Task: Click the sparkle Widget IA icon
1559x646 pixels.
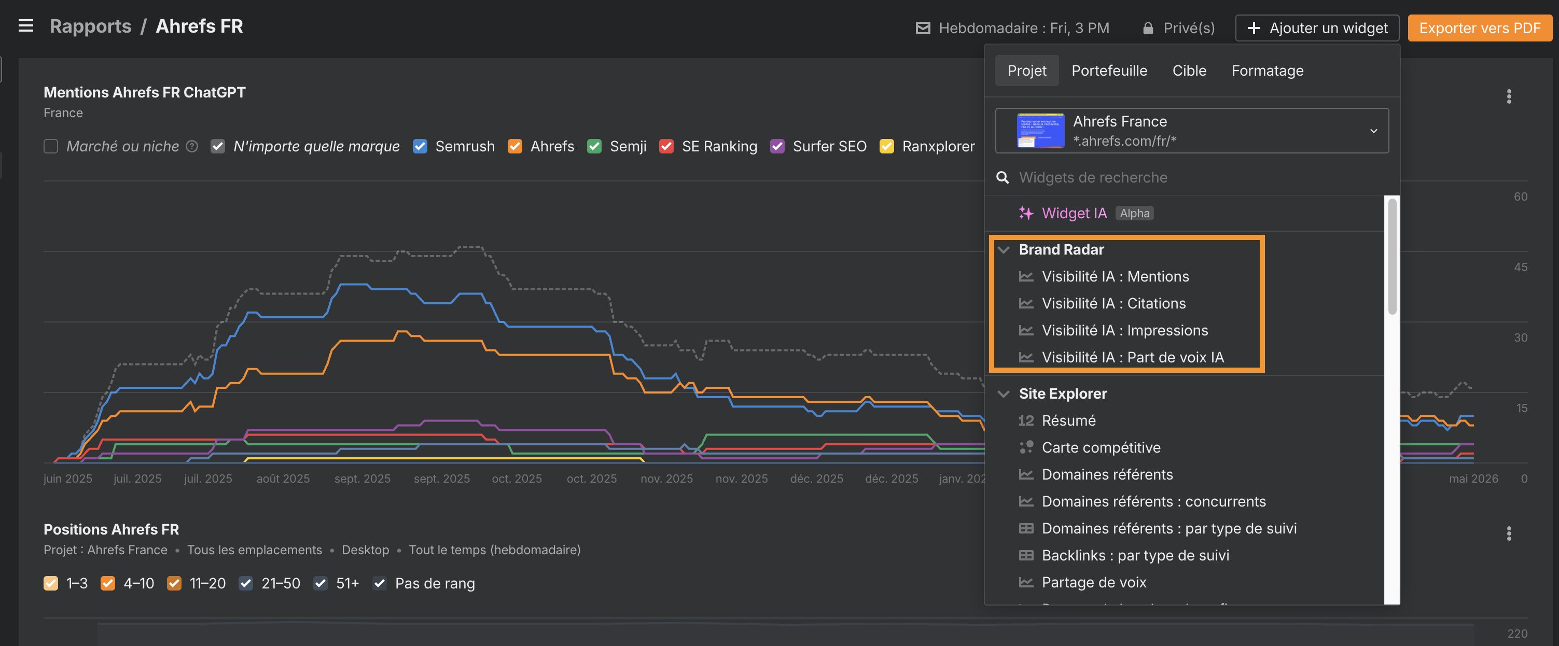Action: (x=1026, y=213)
